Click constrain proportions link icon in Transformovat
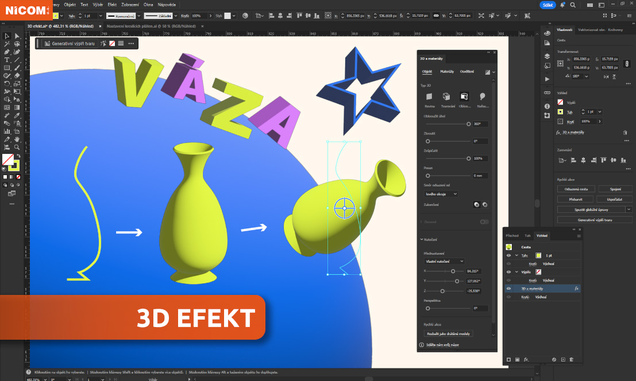 627,64
